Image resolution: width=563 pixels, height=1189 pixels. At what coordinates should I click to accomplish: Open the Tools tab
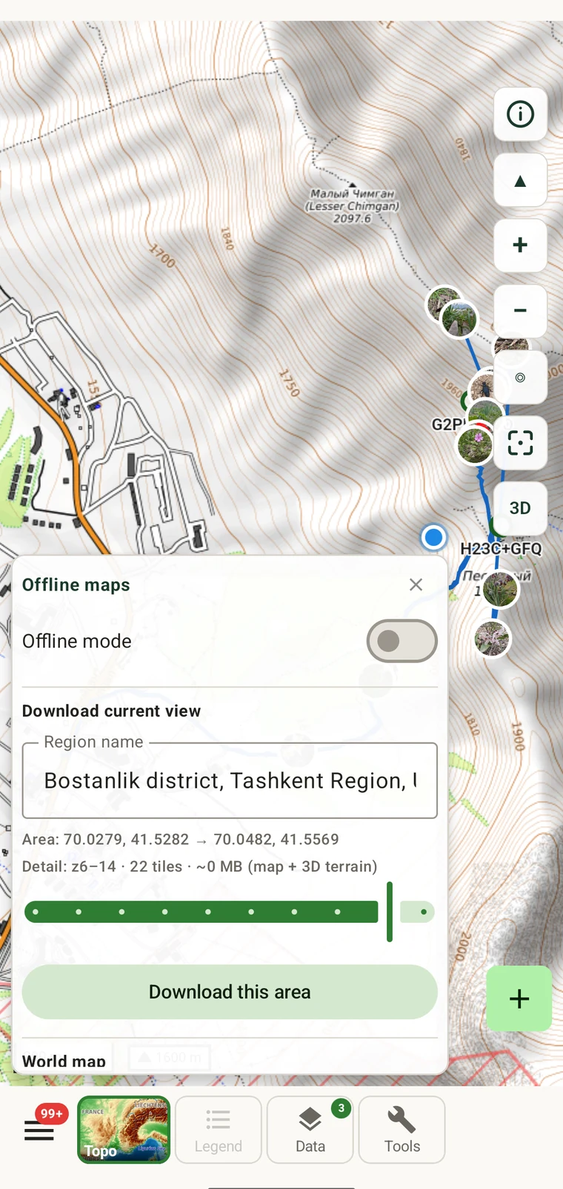402,1130
